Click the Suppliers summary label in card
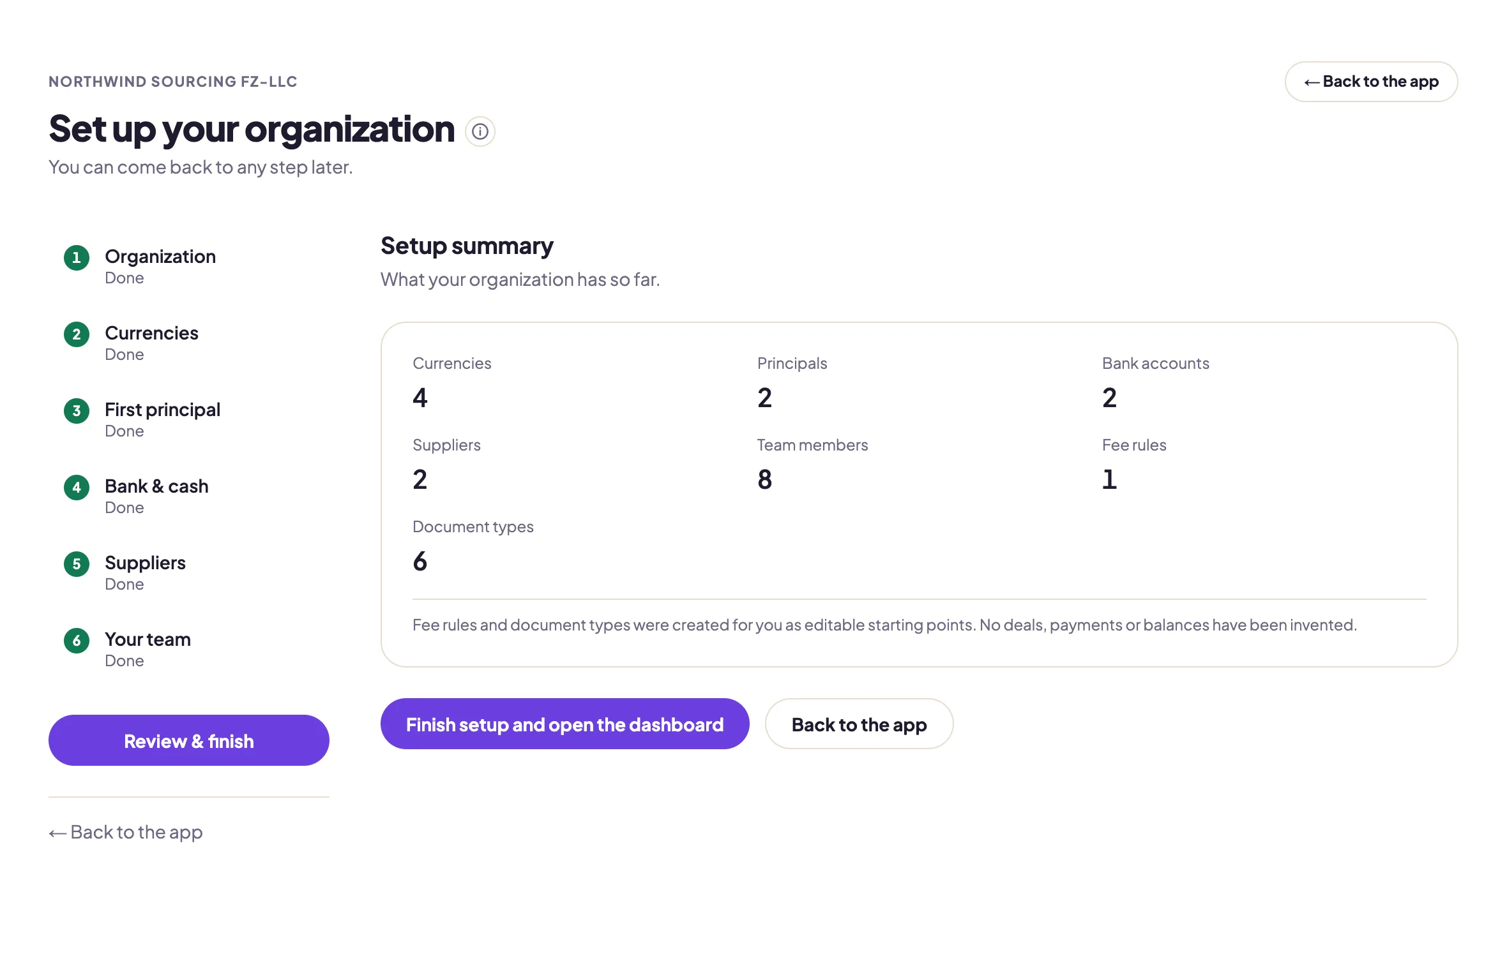Image resolution: width=1507 pixels, height=970 pixels. pos(446,445)
